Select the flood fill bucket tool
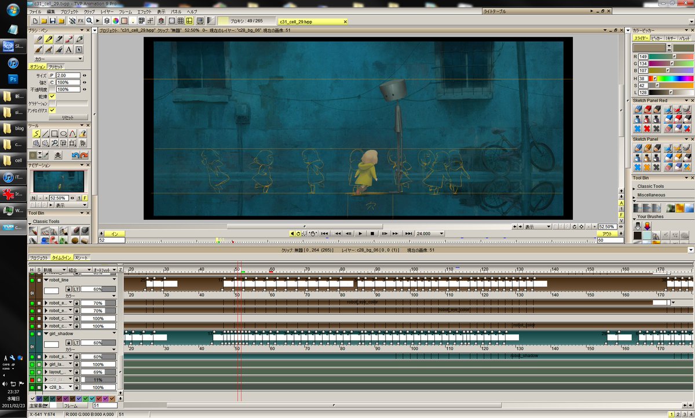 82,133
